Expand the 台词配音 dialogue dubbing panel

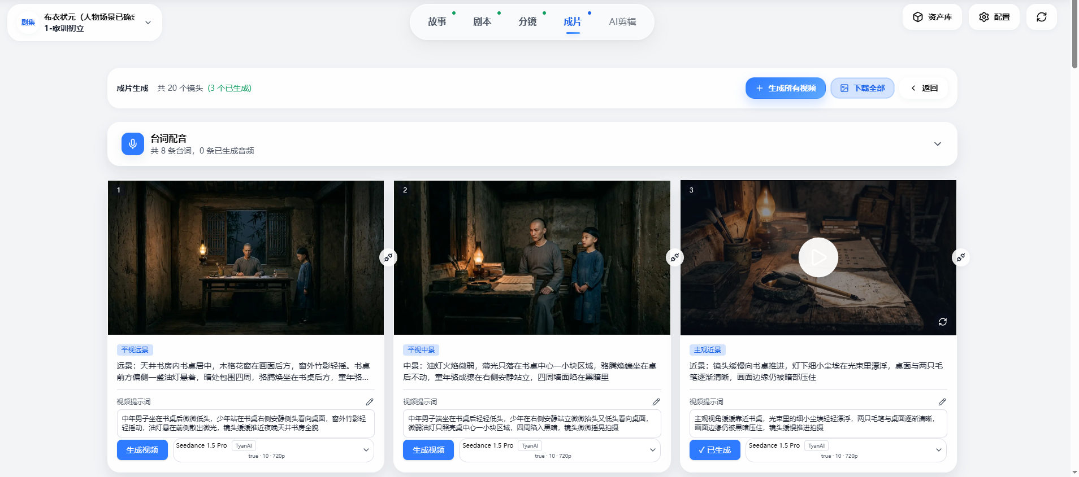tap(937, 144)
